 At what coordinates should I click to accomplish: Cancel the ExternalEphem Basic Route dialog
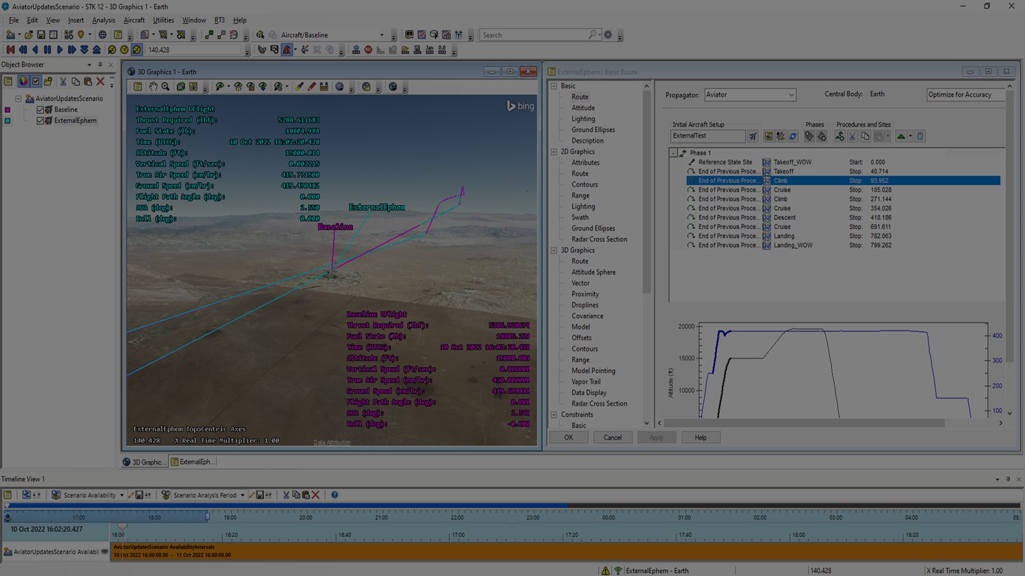[612, 437]
